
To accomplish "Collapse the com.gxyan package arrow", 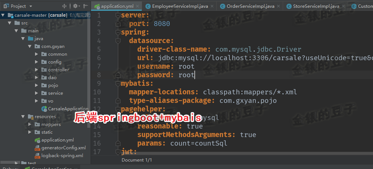I will [30, 46].
